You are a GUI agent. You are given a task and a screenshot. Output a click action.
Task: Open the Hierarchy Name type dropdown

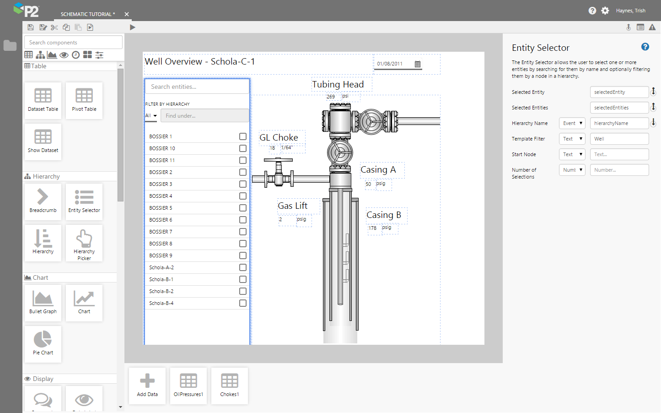point(572,123)
